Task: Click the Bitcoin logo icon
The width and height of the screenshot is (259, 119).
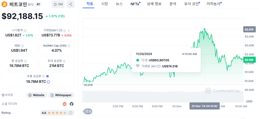Action: pos(4,4)
